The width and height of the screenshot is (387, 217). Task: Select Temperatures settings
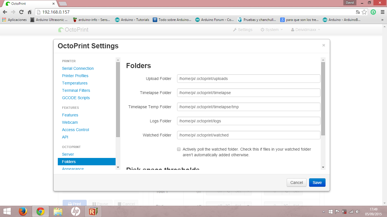pyautogui.click(x=75, y=83)
